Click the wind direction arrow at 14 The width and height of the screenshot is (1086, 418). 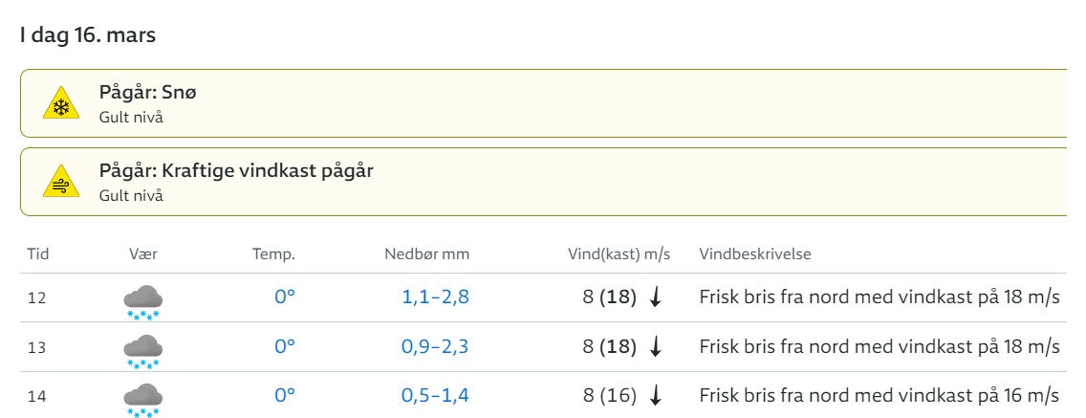point(655,396)
